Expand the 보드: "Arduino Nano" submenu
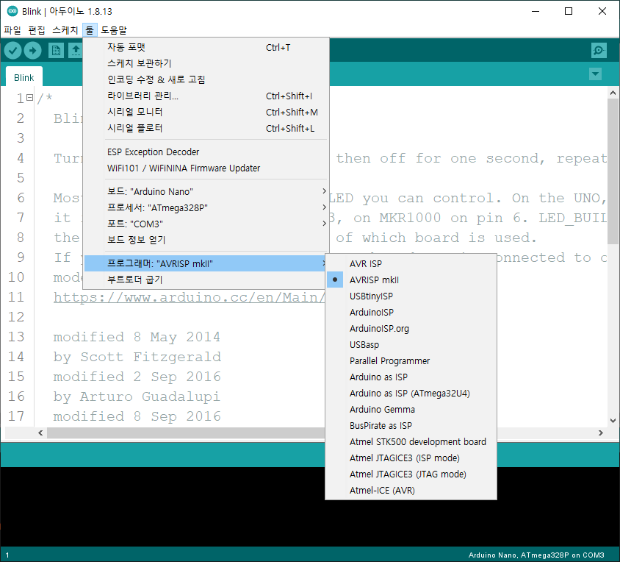 [206, 192]
